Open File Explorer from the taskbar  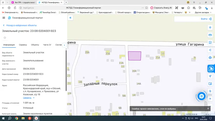pos(23,118)
